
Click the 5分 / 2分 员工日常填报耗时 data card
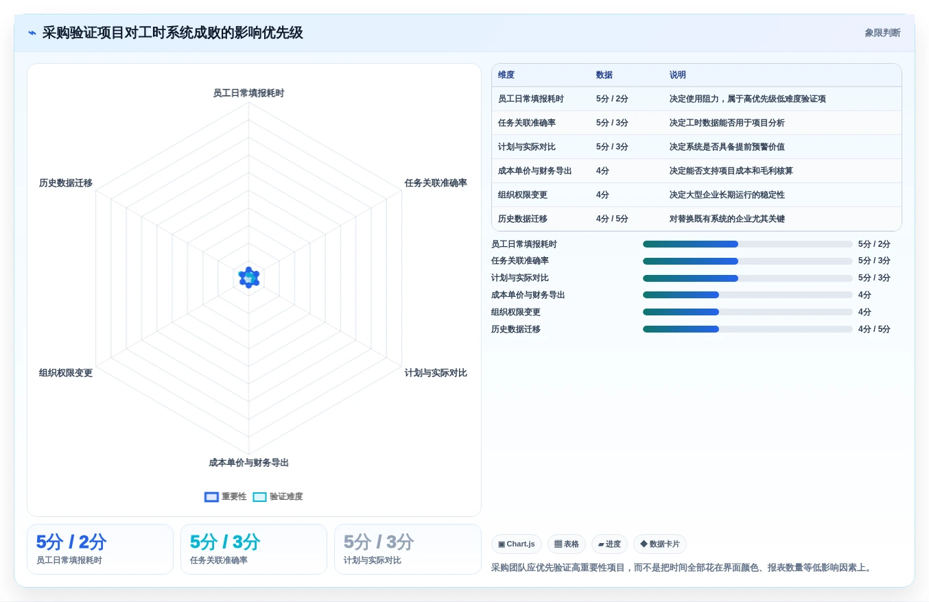pyautogui.click(x=100, y=549)
